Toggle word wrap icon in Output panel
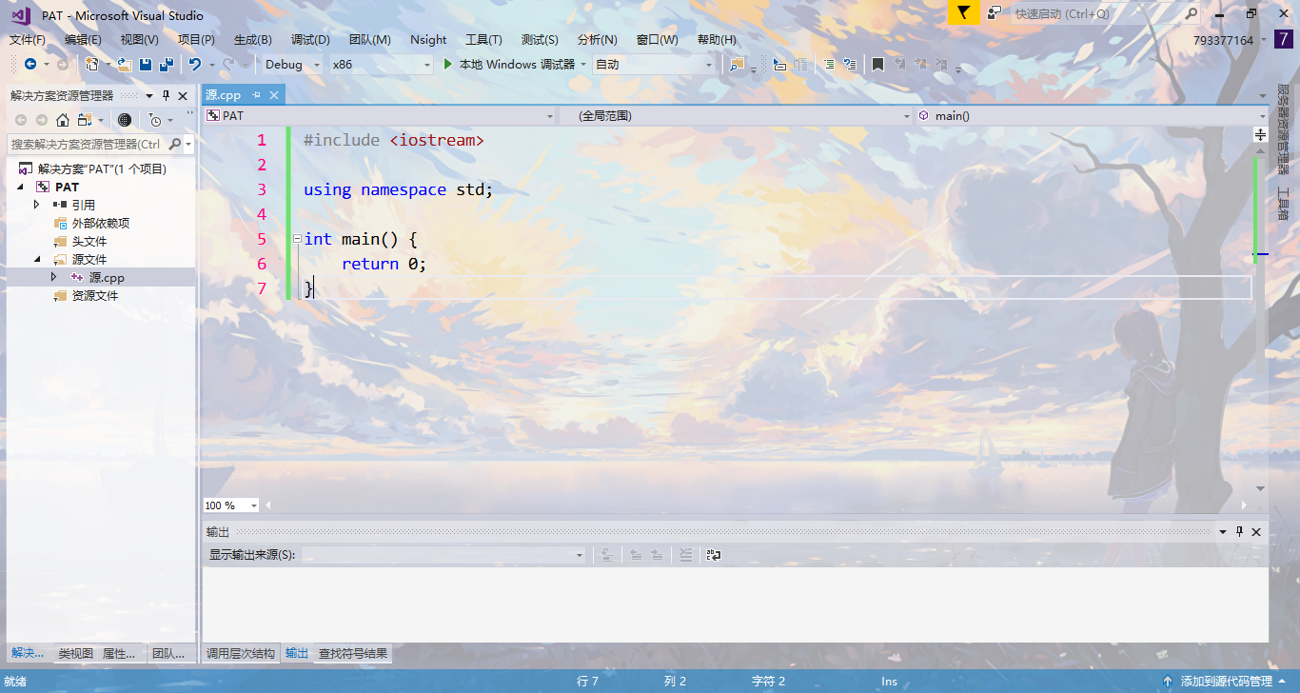The height and width of the screenshot is (693, 1300). tap(714, 554)
